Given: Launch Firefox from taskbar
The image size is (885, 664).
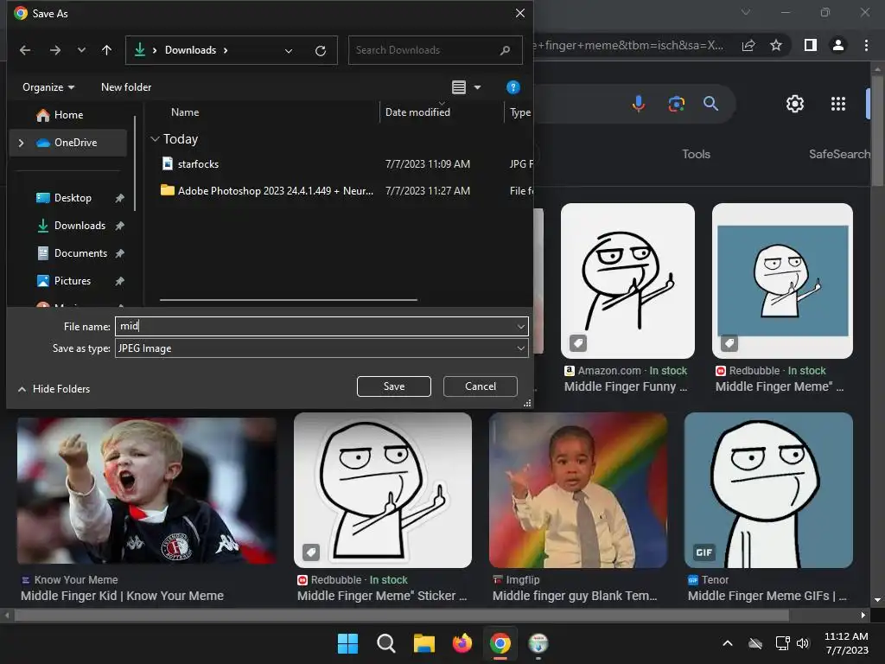Looking at the screenshot, I should (462, 643).
